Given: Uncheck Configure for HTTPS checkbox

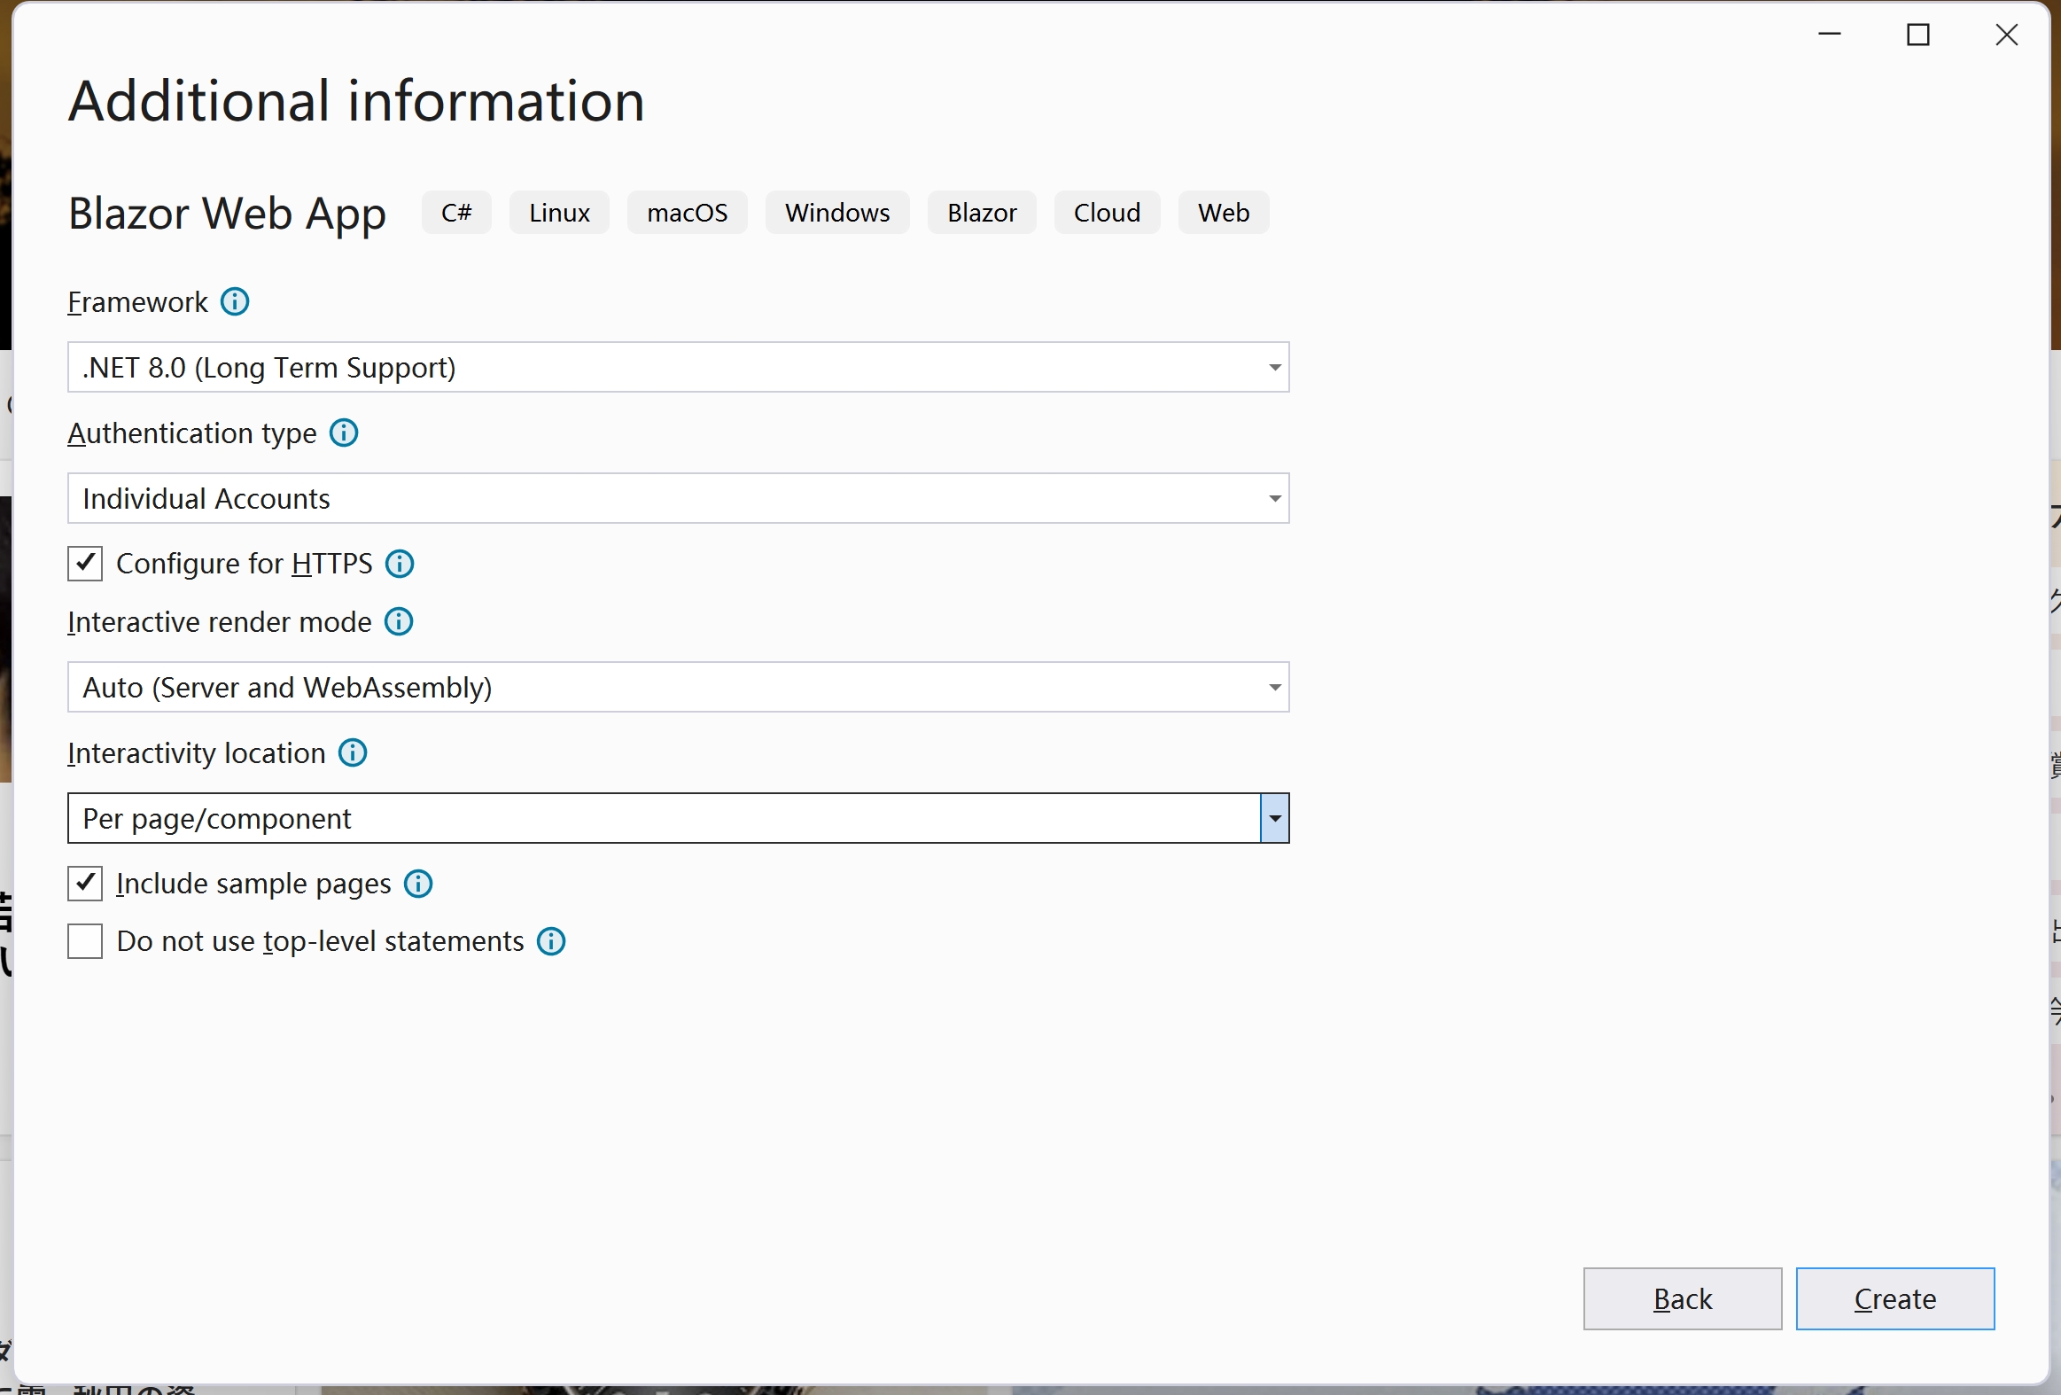Looking at the screenshot, I should tap(85, 563).
